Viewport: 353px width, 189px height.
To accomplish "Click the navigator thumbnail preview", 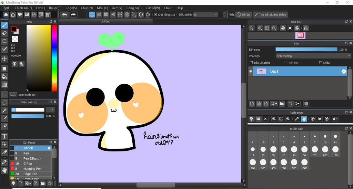I will coord(300,35).
